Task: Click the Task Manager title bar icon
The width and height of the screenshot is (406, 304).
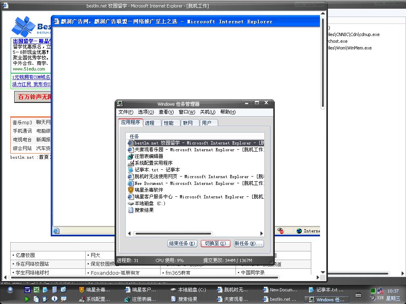Action: (120, 104)
